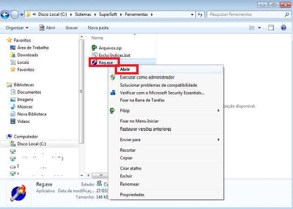Open the change view options dropdown arrow

259,28
